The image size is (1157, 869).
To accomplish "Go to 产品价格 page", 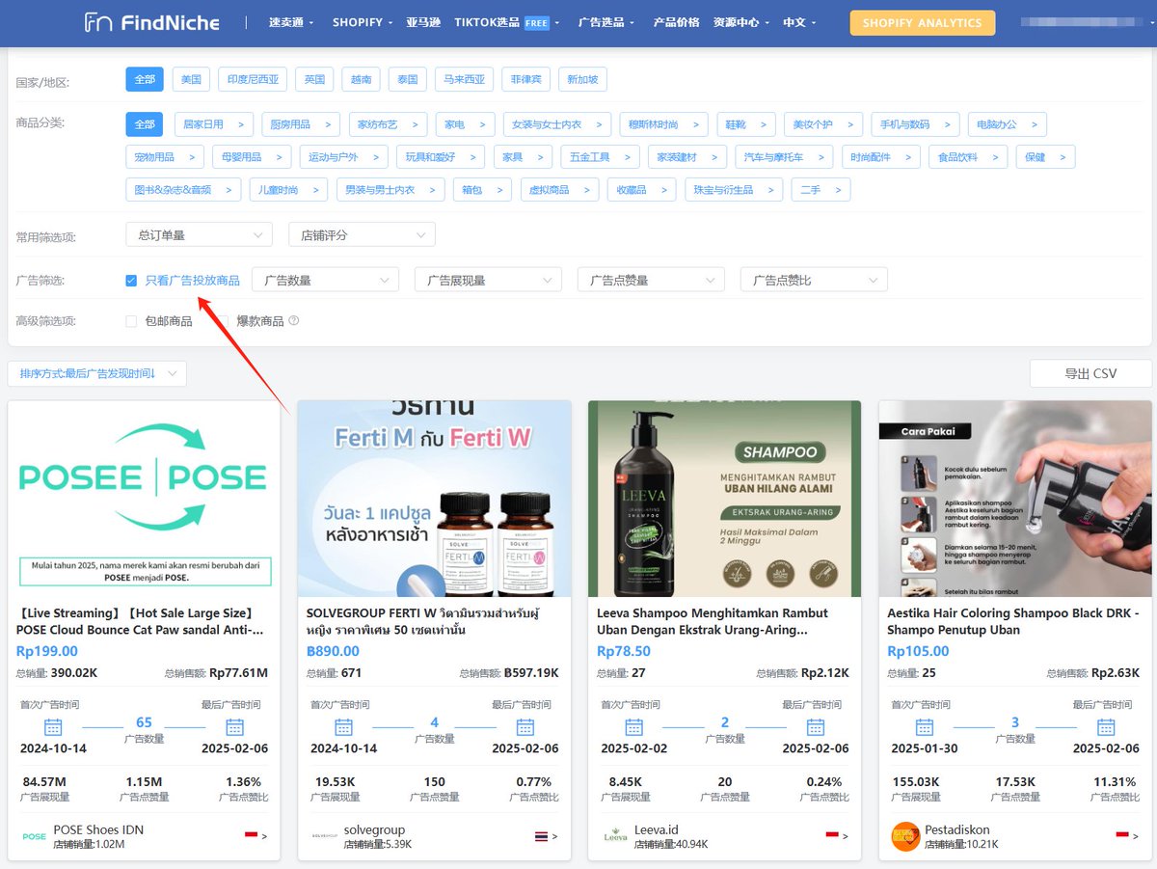I will [676, 22].
